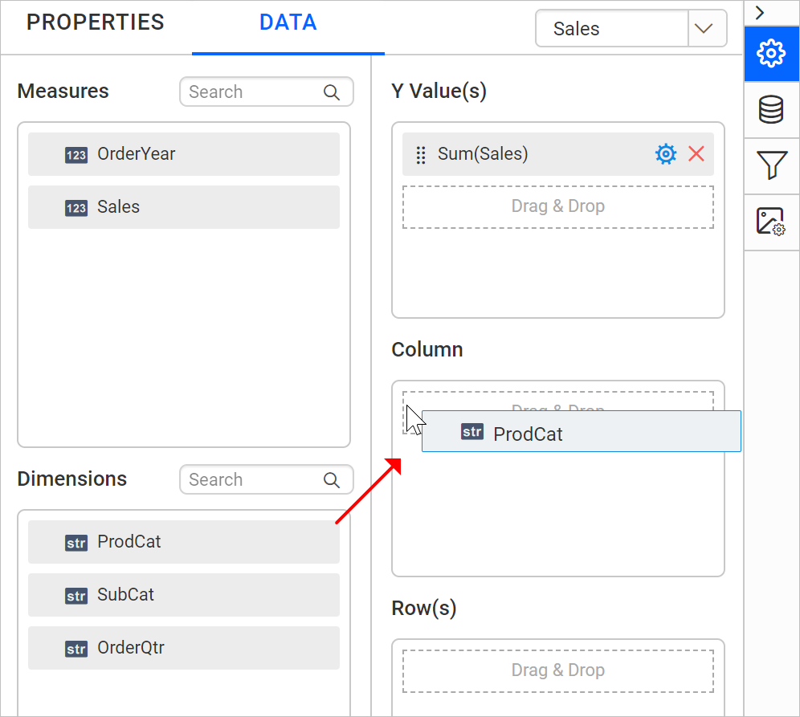
Task: Open the Sales dataset combo box
Action: pyautogui.click(x=631, y=29)
